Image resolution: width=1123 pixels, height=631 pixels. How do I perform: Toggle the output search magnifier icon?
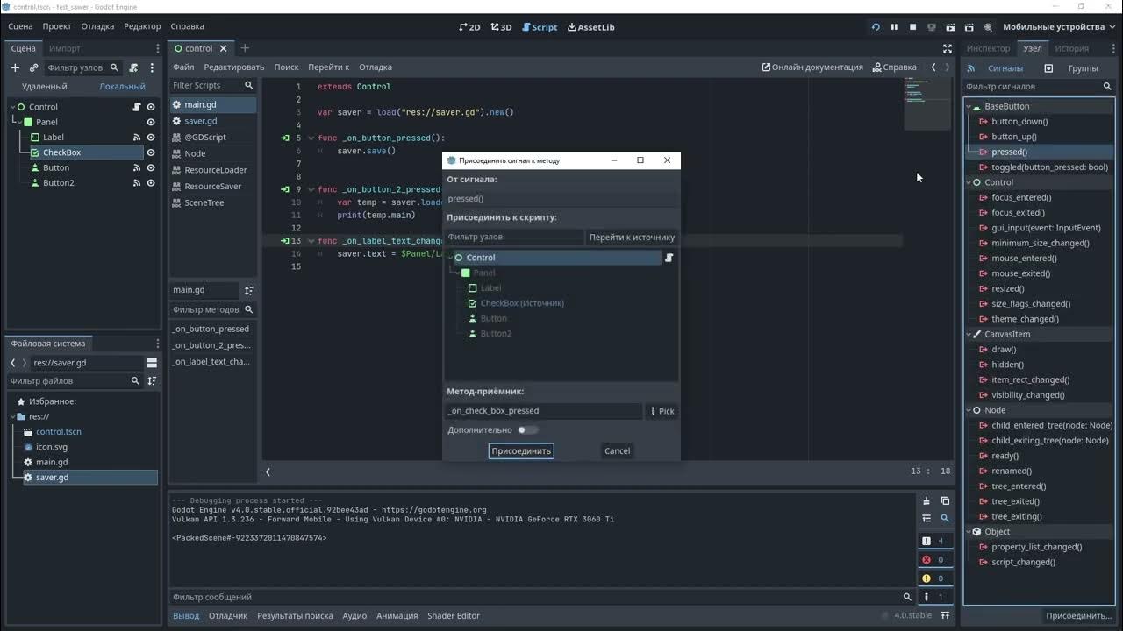pos(945,519)
